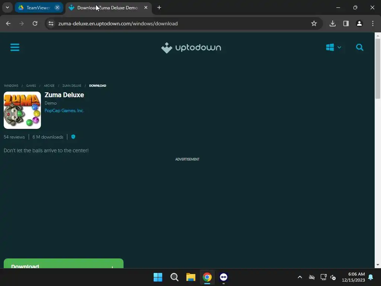The width and height of the screenshot is (381, 286).
Task: Click the muted volume tray icon
Action: pos(333,277)
